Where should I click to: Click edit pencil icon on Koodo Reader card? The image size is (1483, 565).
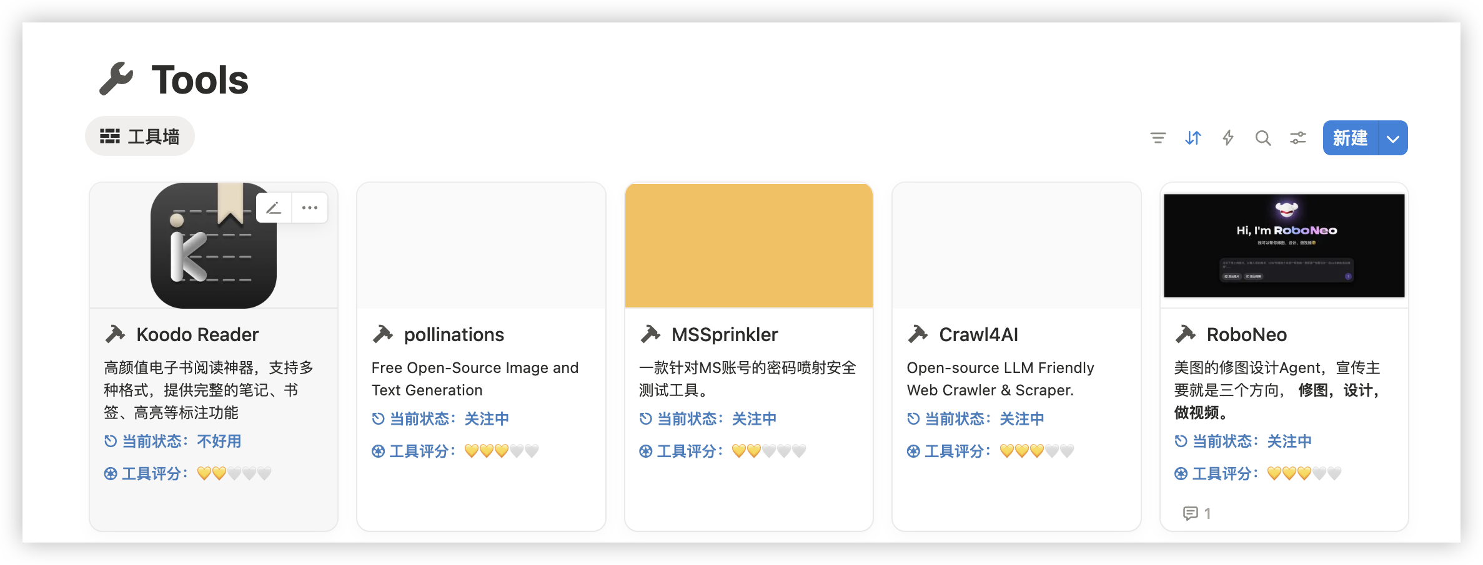[x=274, y=208]
